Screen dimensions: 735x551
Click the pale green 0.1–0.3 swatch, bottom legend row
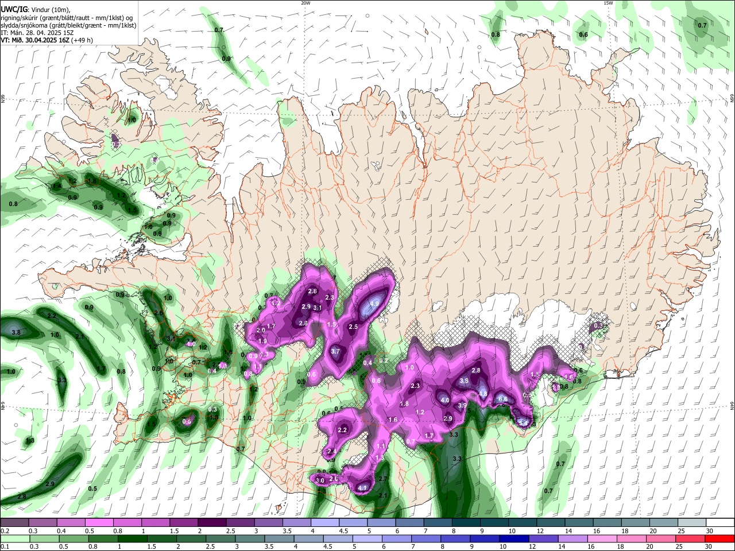pyautogui.click(x=14, y=538)
